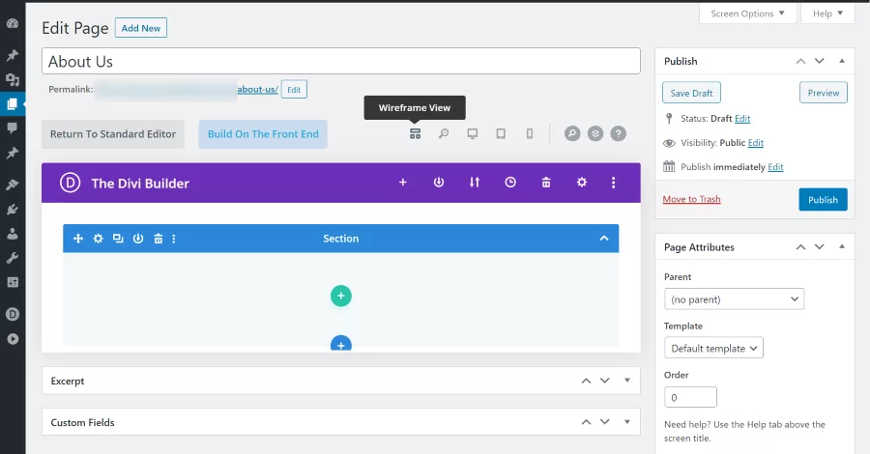
Task: Click the Preview button
Action: tap(824, 93)
